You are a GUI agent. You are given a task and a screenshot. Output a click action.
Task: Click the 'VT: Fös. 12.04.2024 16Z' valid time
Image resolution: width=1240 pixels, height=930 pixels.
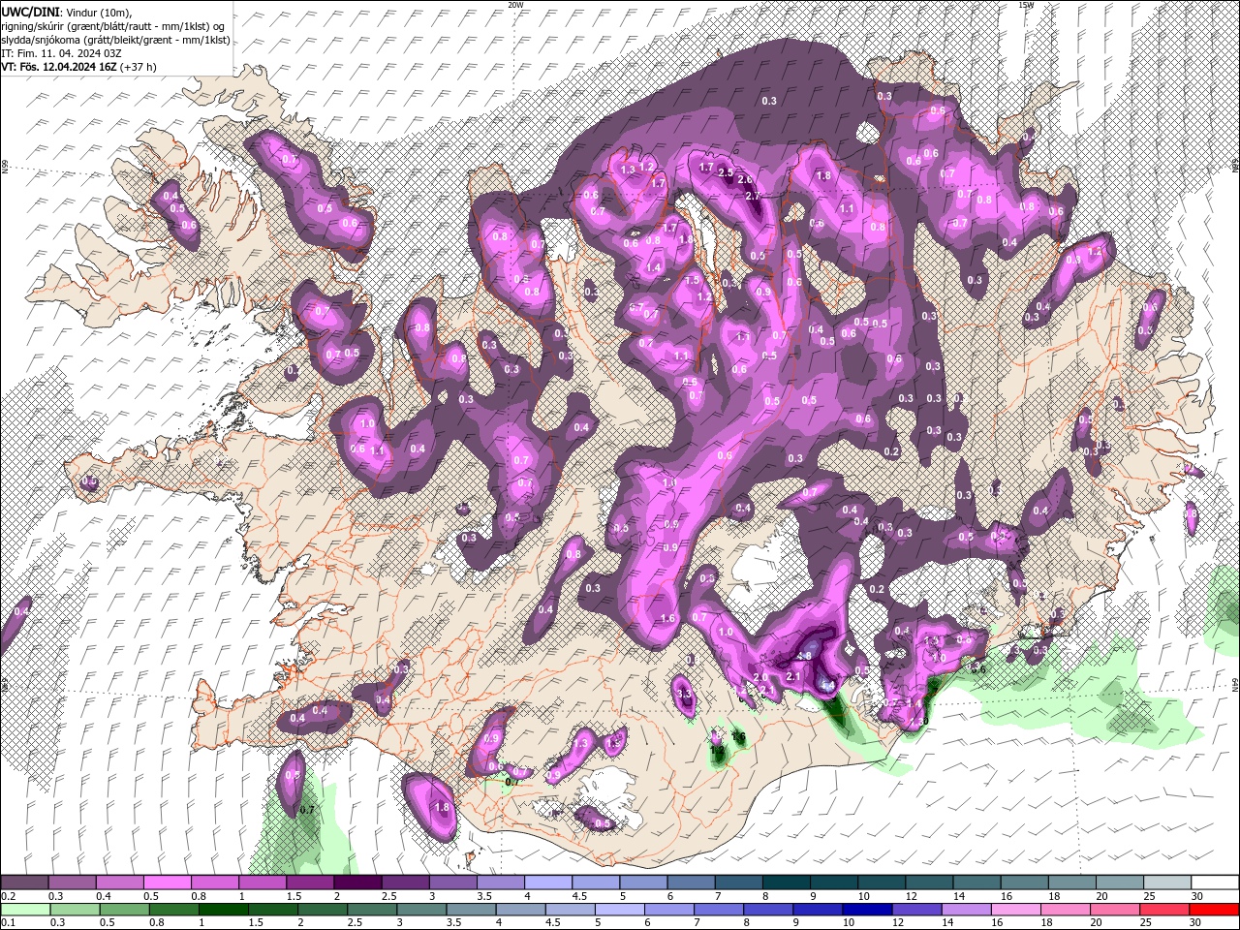[x=59, y=67]
